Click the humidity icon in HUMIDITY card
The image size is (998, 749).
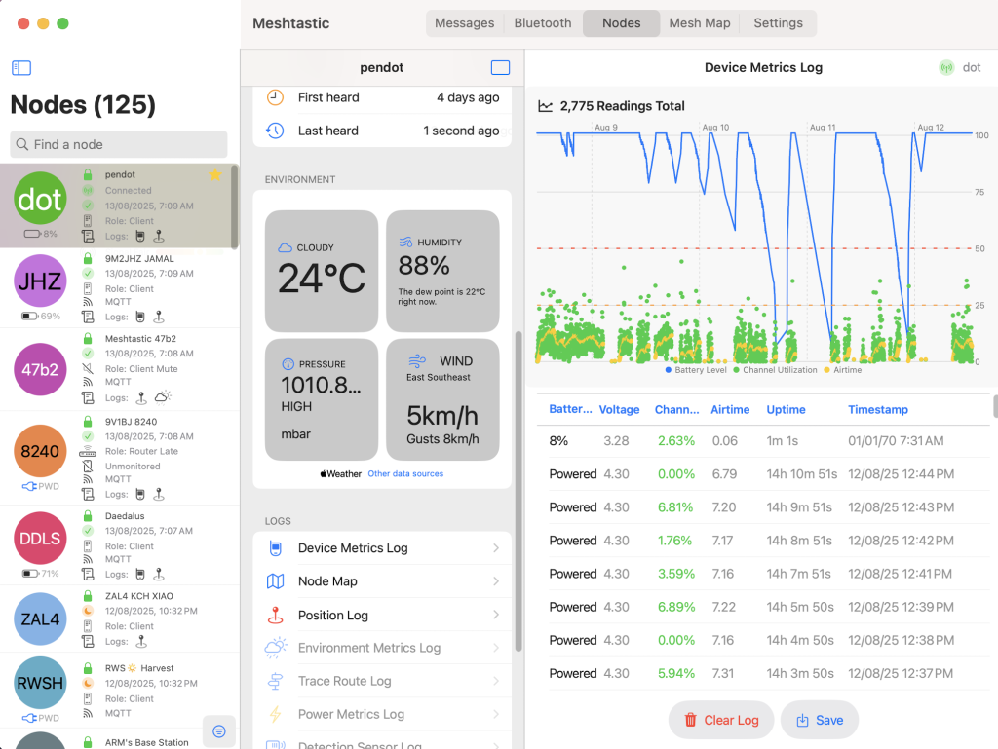[405, 243]
